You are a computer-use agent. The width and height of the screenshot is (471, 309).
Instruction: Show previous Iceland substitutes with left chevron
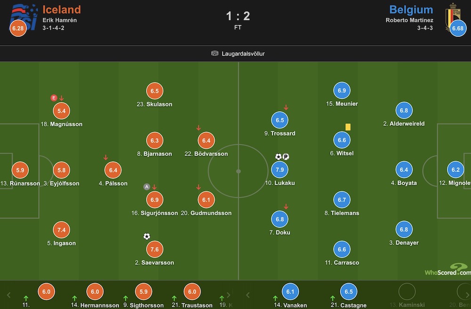coord(8,295)
